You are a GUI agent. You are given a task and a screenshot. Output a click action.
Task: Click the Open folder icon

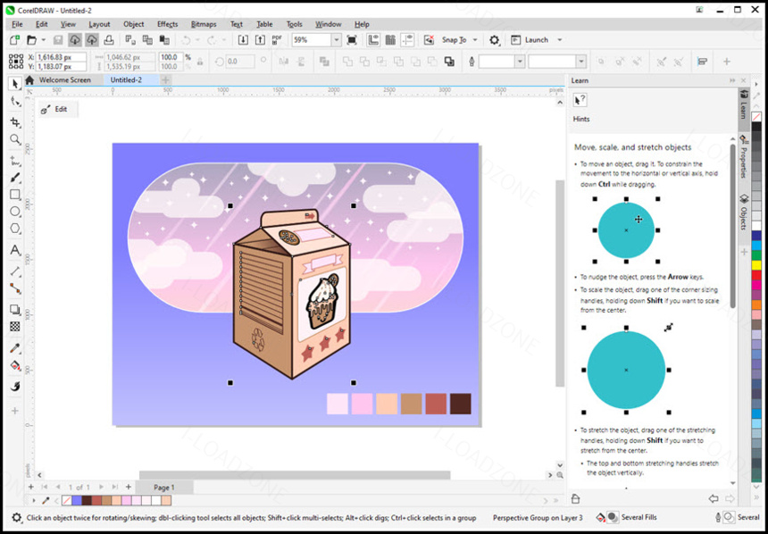click(32, 39)
